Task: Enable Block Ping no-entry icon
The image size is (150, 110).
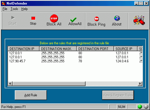Action: click(97, 19)
